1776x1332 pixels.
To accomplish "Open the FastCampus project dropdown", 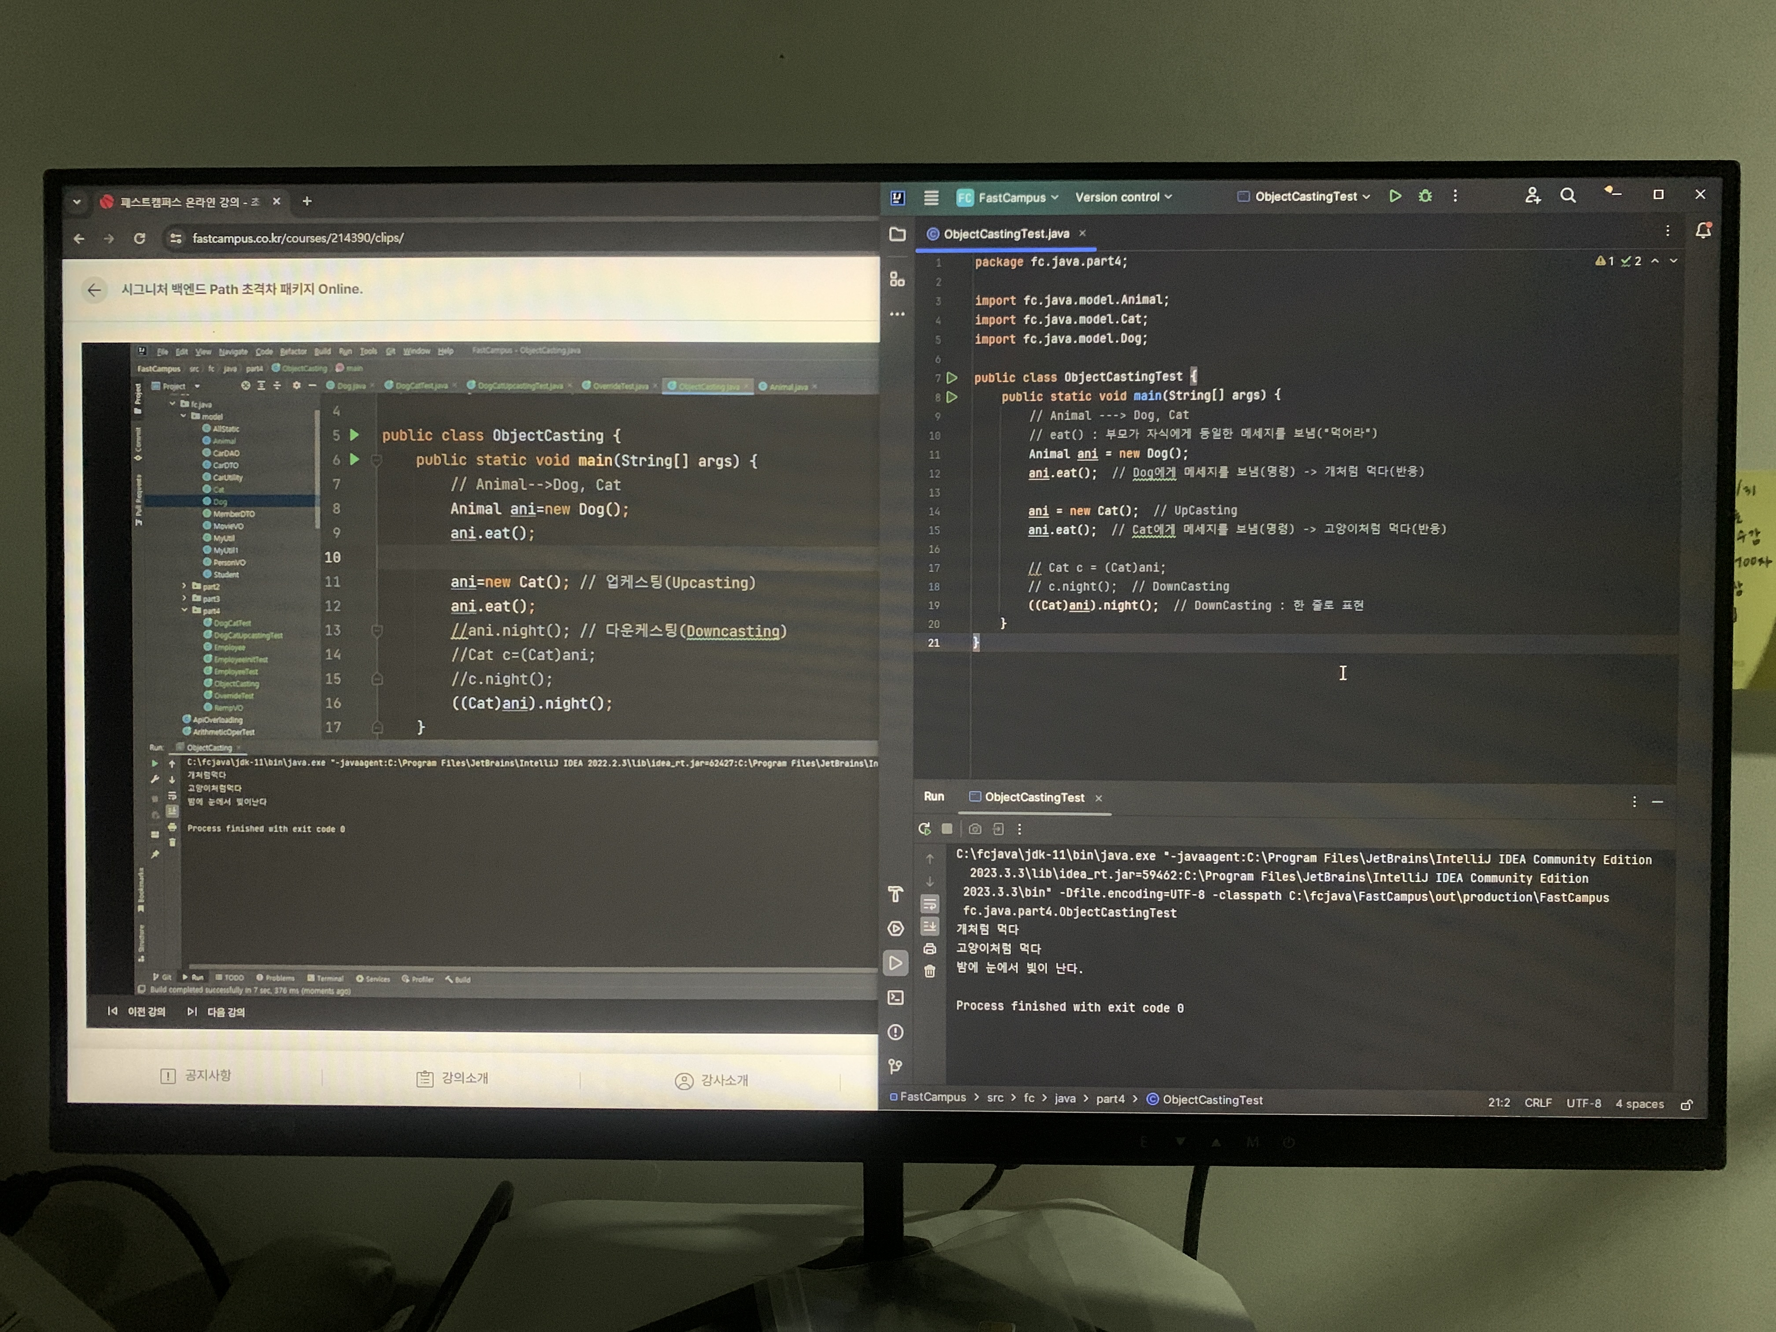I will pos(1008,197).
